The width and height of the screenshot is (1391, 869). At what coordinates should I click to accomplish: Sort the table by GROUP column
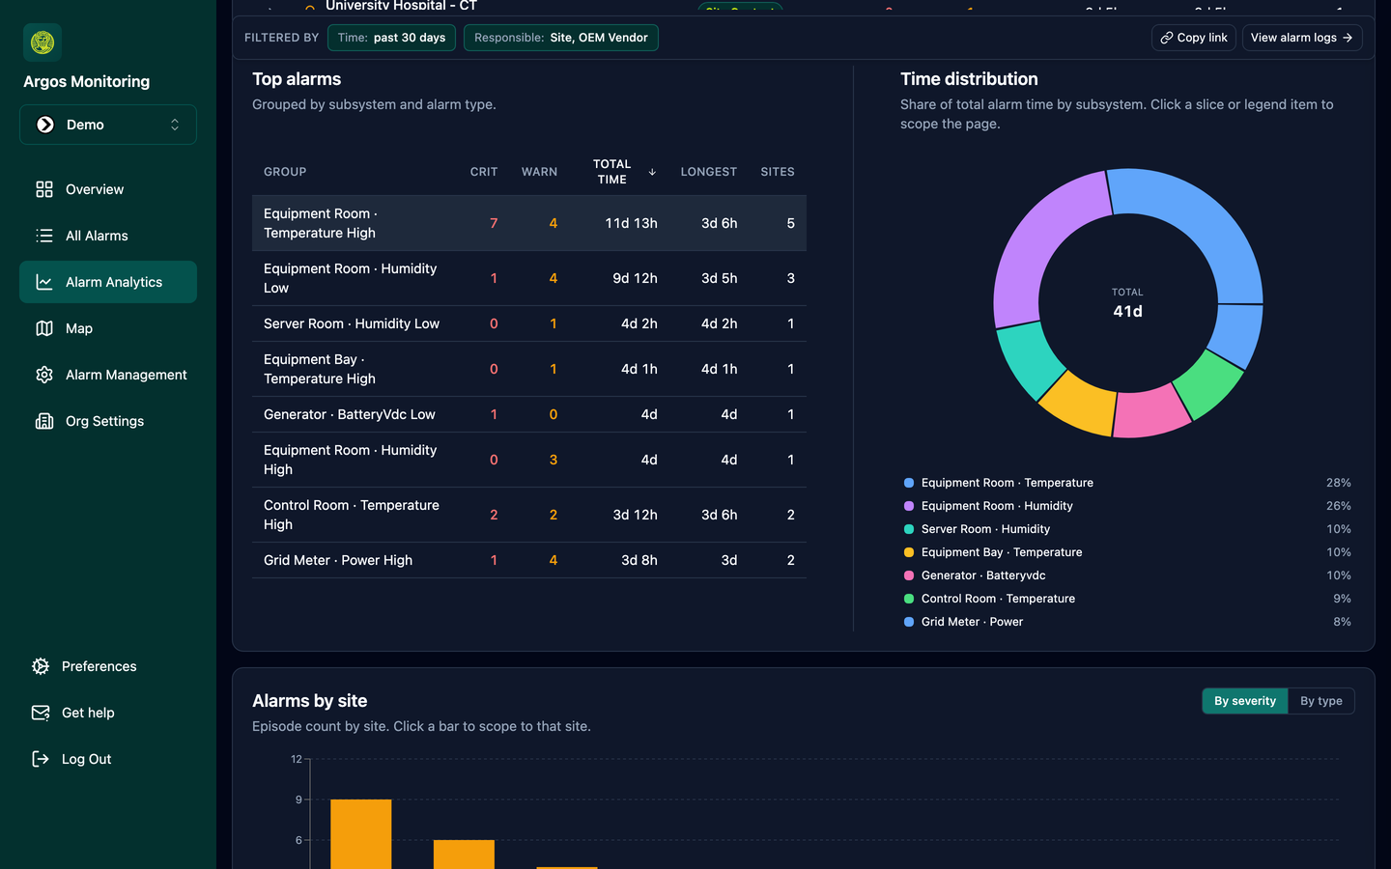[285, 172]
